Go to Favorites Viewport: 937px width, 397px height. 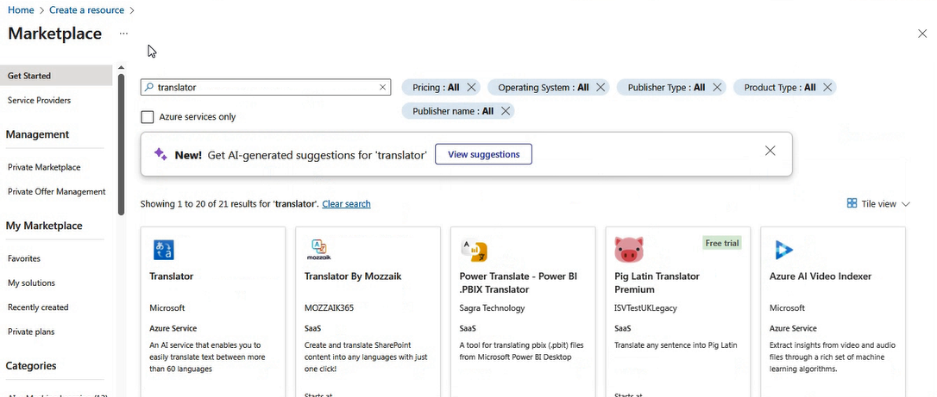pos(24,258)
